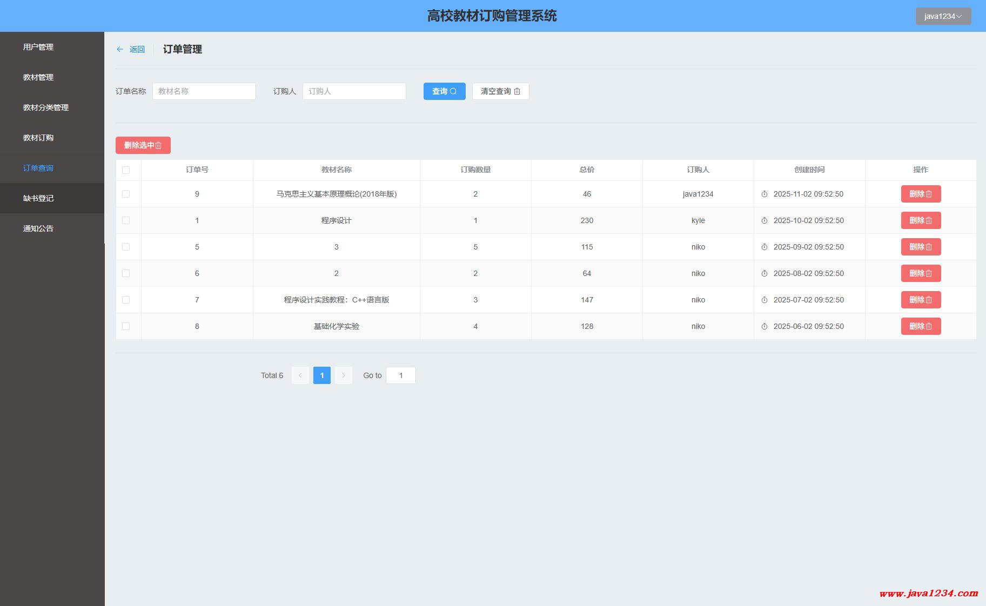Click previous page arrow in pagination

tap(300, 375)
